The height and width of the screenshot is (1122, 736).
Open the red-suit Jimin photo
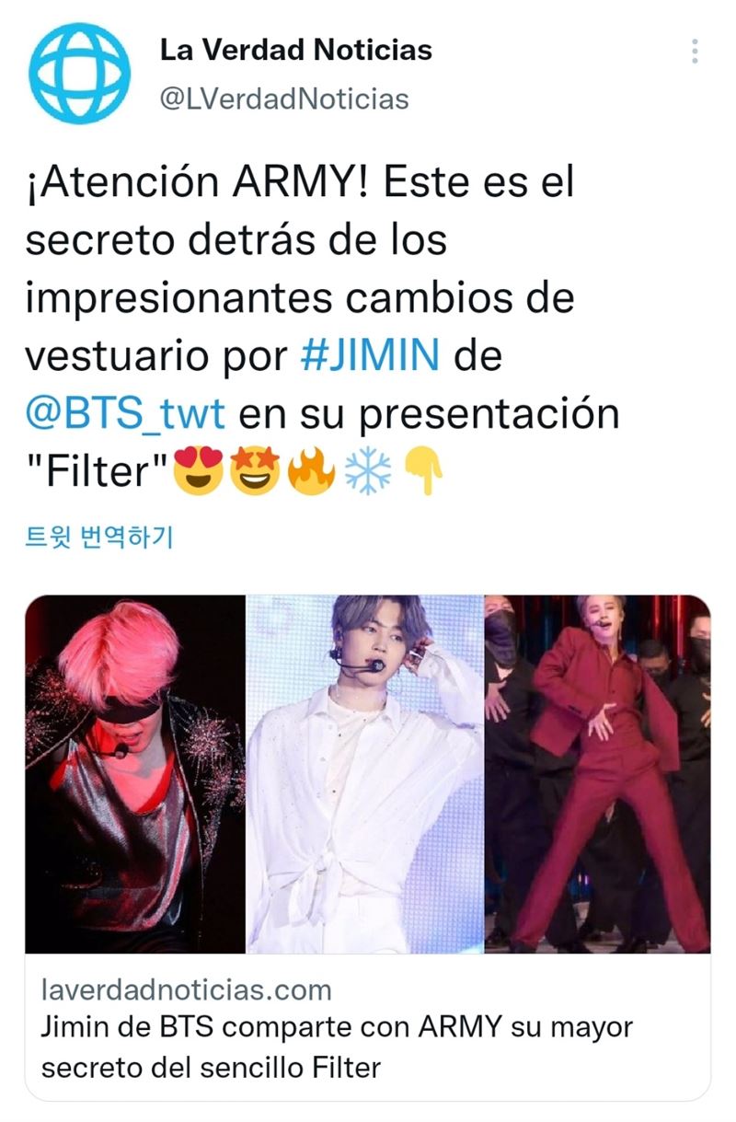tap(598, 773)
